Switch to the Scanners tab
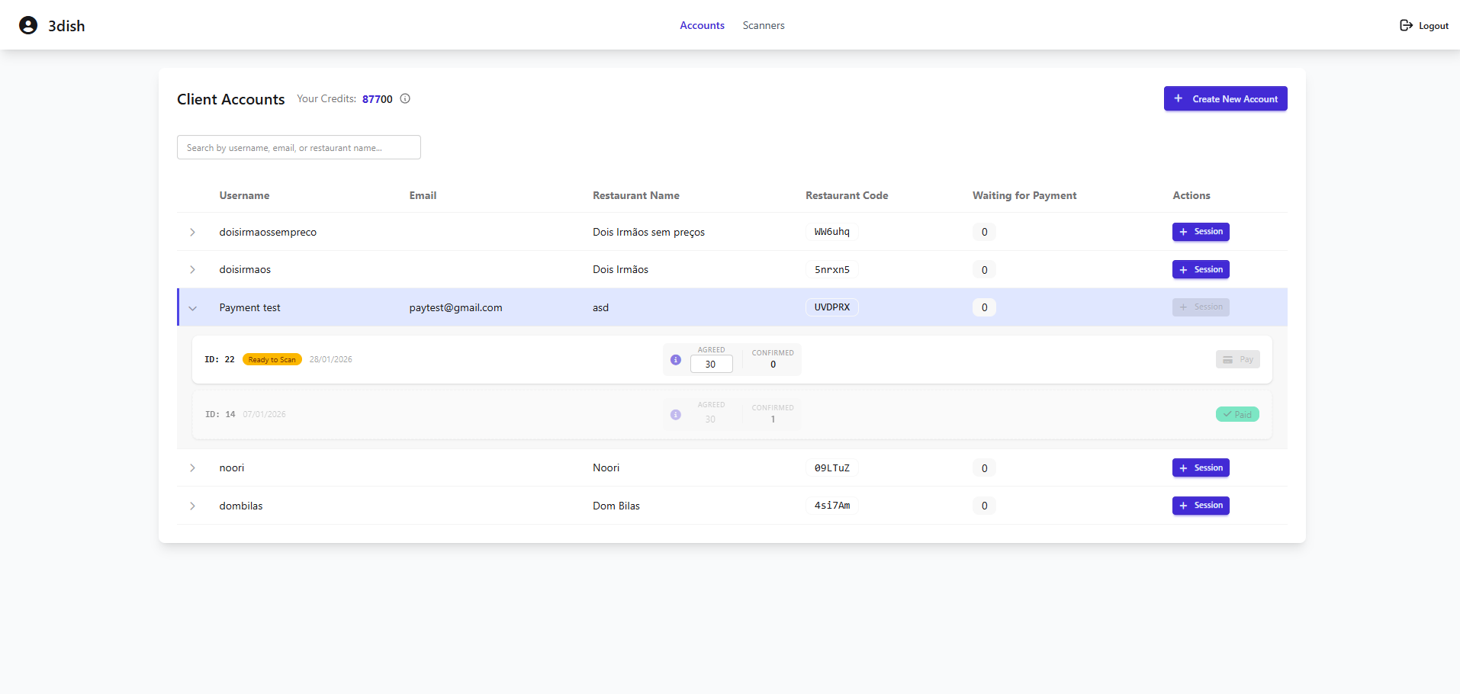Image resolution: width=1460 pixels, height=694 pixels. (763, 25)
